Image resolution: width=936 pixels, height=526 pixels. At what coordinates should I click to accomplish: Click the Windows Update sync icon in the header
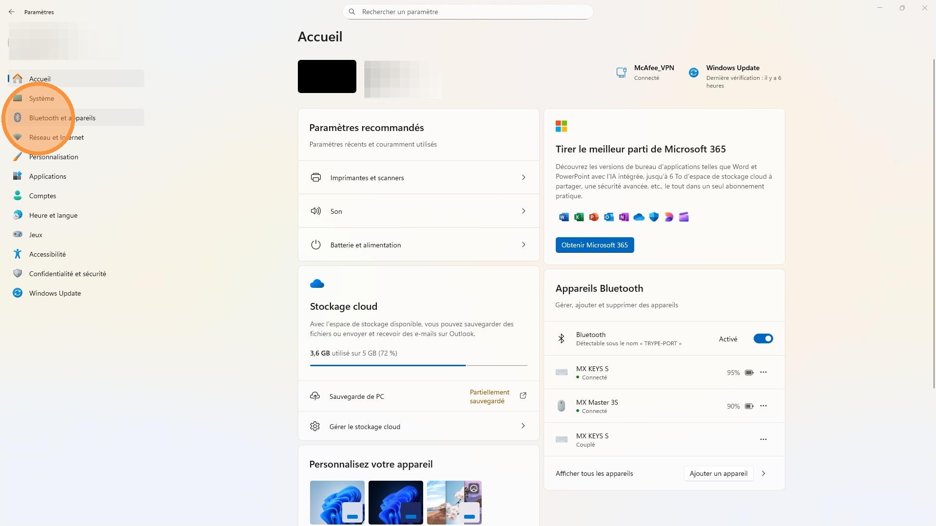[693, 73]
